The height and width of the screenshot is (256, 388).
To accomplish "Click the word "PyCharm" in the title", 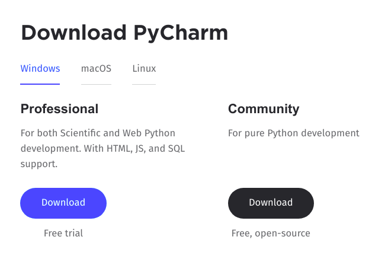I will point(179,32).
